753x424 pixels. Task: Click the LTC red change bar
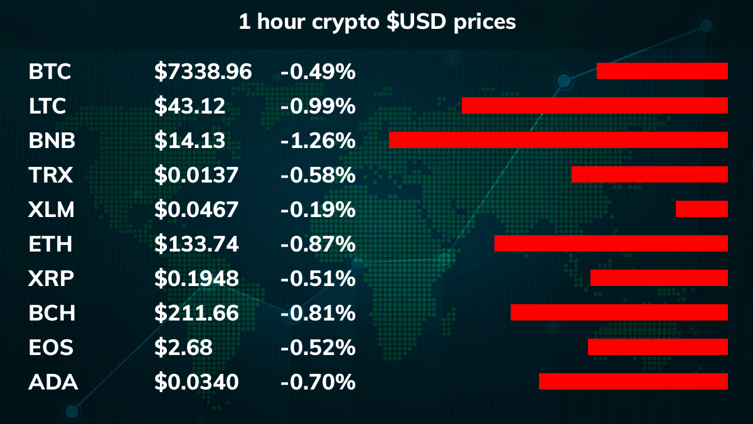[x=595, y=105]
